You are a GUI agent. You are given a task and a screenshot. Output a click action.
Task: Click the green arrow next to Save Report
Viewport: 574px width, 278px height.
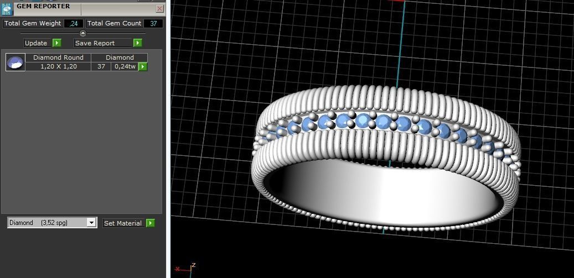coord(138,43)
